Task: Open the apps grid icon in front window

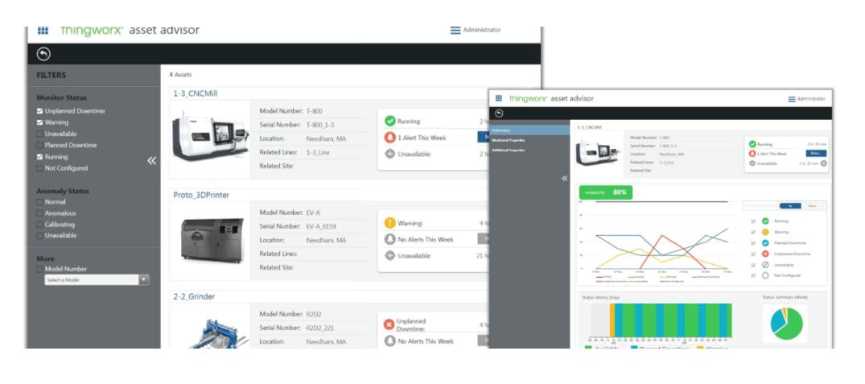Action: pyautogui.click(x=499, y=98)
